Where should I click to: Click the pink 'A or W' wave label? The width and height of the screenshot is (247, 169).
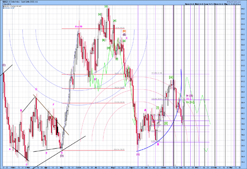[79, 27]
